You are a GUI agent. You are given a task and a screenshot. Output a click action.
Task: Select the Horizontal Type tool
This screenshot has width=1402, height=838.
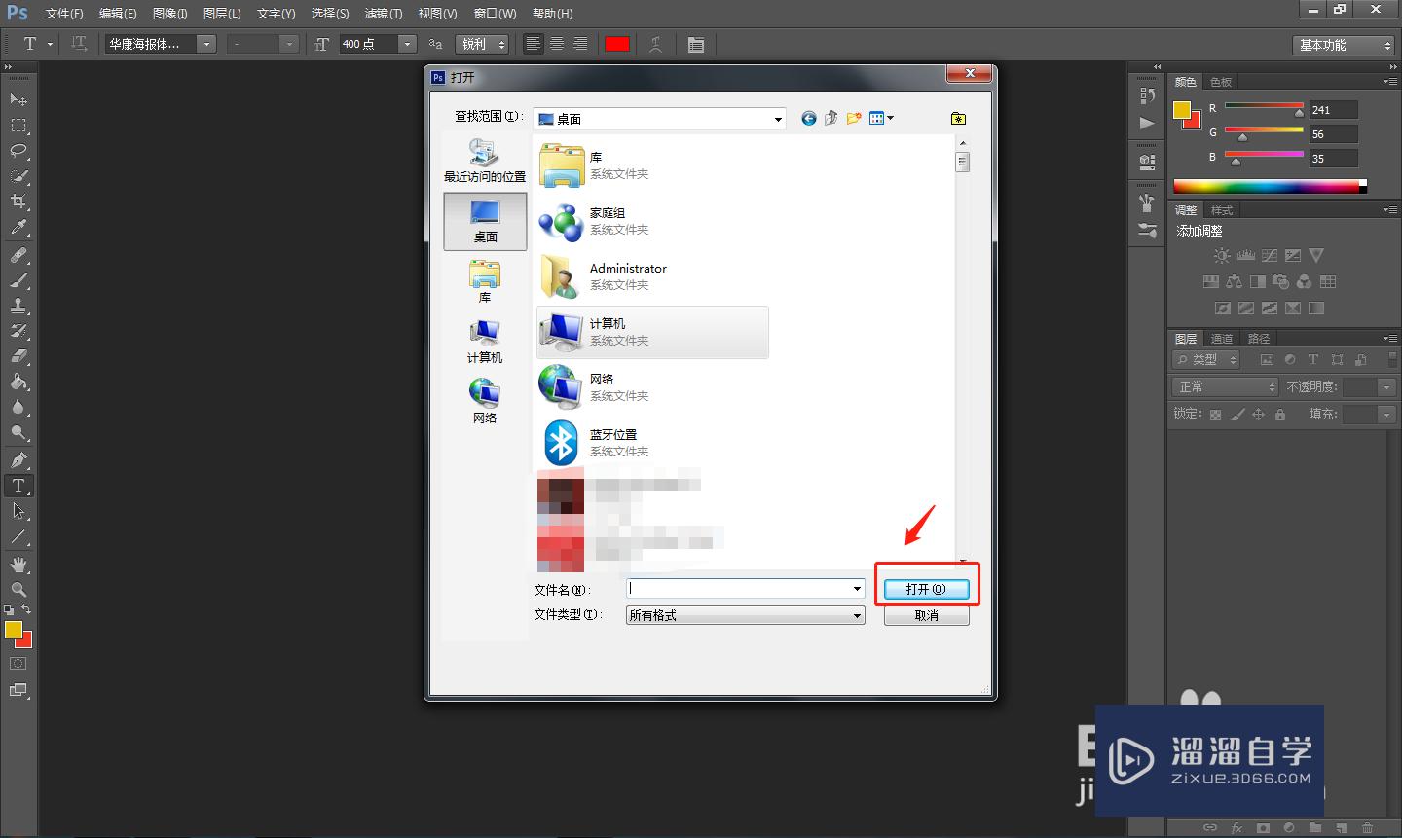pos(18,486)
